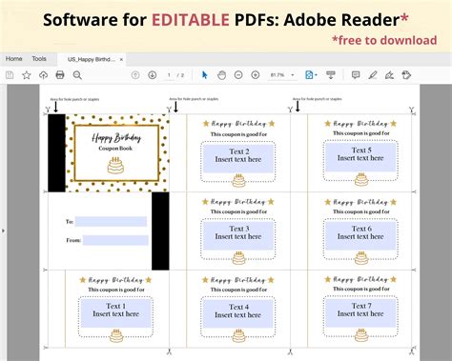The width and height of the screenshot is (452, 361).
Task: Zoom in with the plus icon
Action: pyautogui.click(x=256, y=75)
